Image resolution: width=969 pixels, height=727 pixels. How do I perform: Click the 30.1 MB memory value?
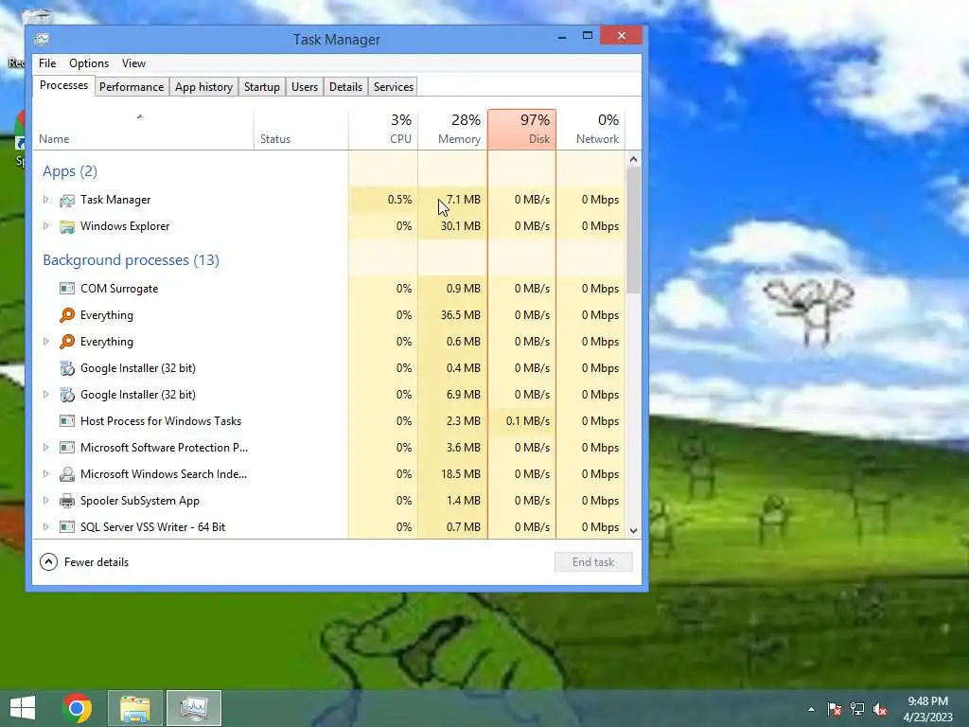[461, 226]
